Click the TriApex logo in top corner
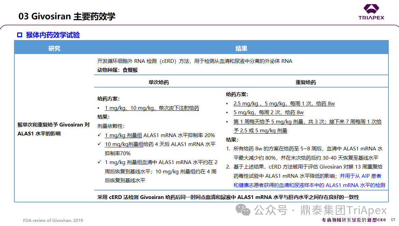 [371, 12]
